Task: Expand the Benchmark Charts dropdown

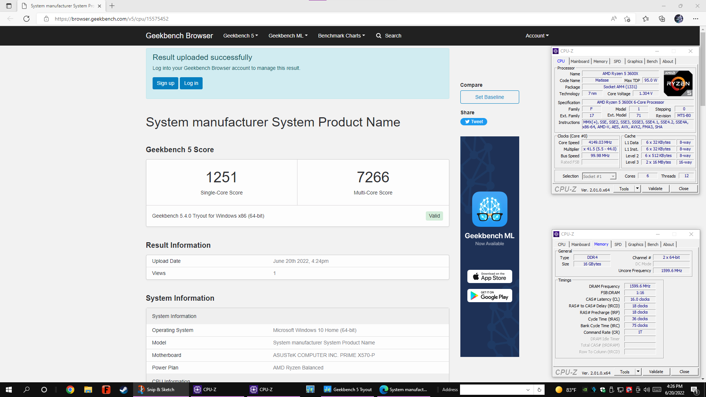Action: coord(341,36)
